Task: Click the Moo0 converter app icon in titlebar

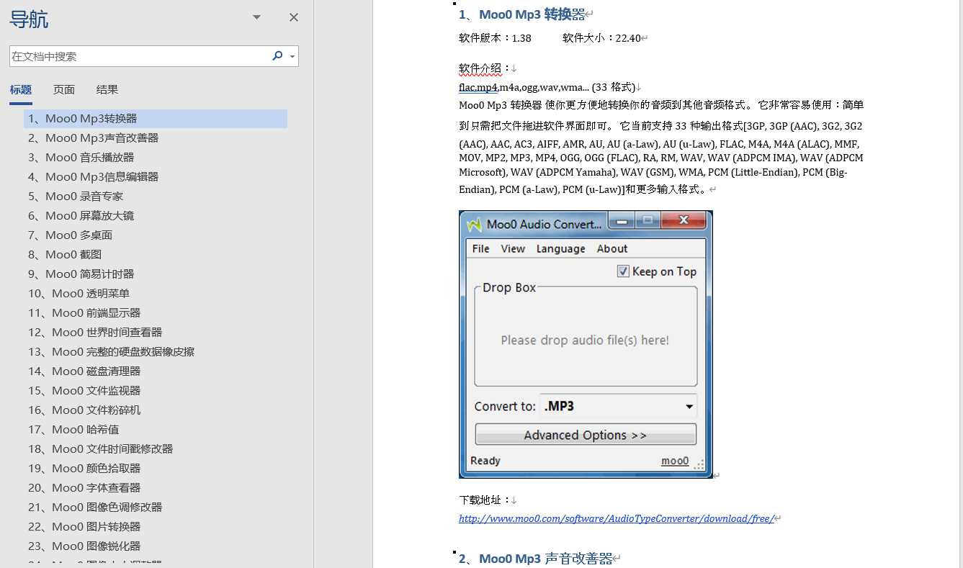Action: [474, 224]
